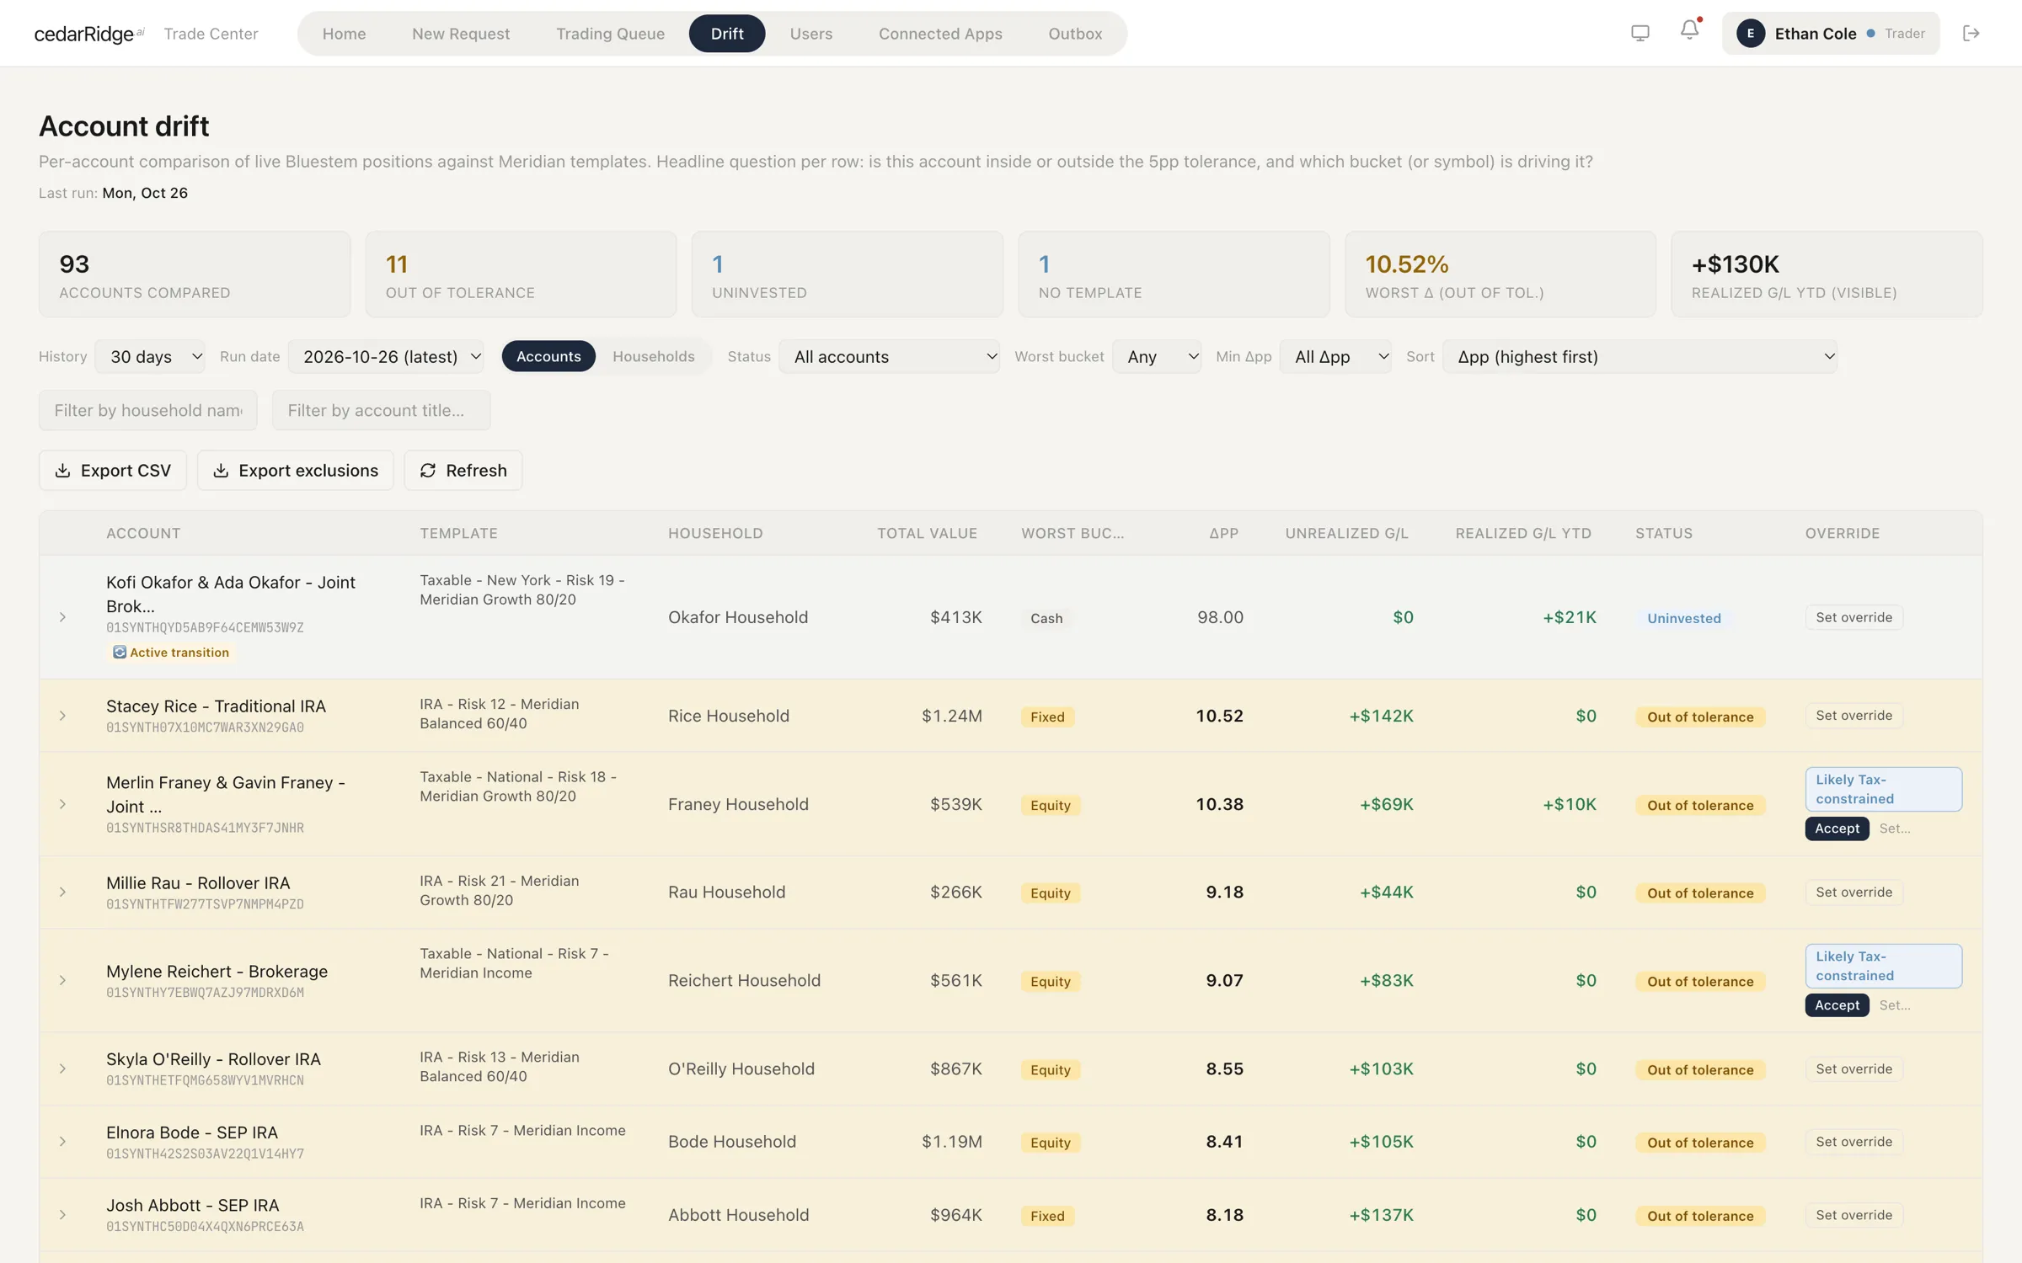Focus the account title filter field
Screen dimensions: 2022x1263
click(x=381, y=410)
